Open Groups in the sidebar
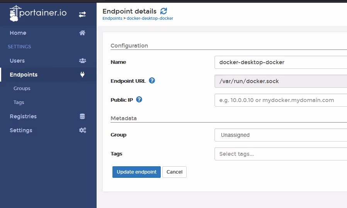347x208 pixels. 22,89
